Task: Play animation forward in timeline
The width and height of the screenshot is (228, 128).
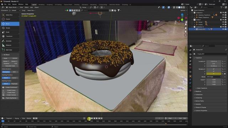Action: click(x=97, y=118)
